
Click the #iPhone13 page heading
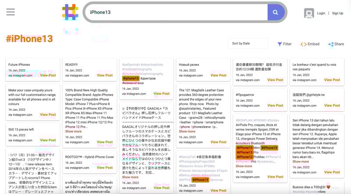29,39
